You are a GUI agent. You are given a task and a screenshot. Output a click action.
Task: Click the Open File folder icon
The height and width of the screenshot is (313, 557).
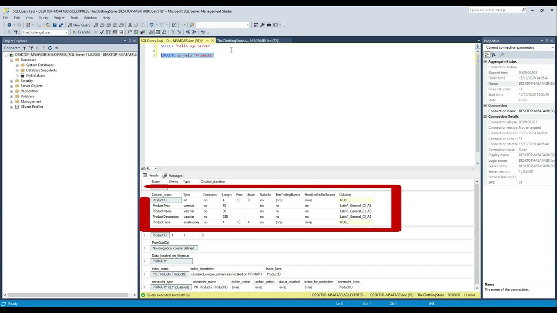click(x=48, y=25)
